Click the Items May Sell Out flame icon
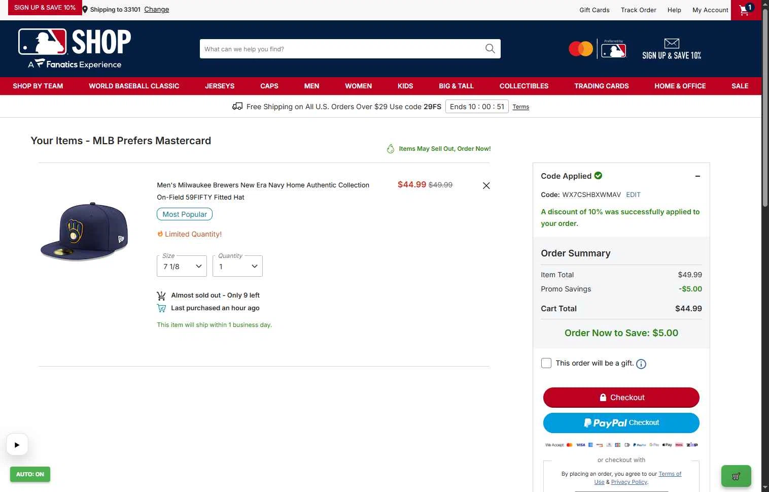This screenshot has height=492, width=769. [x=391, y=149]
